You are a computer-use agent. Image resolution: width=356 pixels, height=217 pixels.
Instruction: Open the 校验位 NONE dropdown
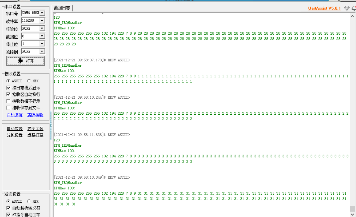click(x=42, y=28)
